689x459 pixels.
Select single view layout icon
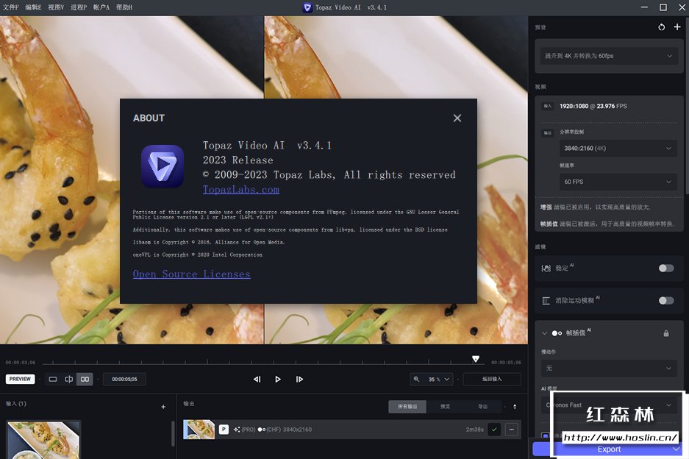click(x=53, y=379)
